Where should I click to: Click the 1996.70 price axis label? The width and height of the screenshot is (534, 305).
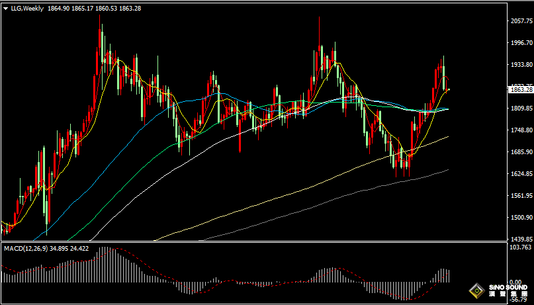point(521,42)
